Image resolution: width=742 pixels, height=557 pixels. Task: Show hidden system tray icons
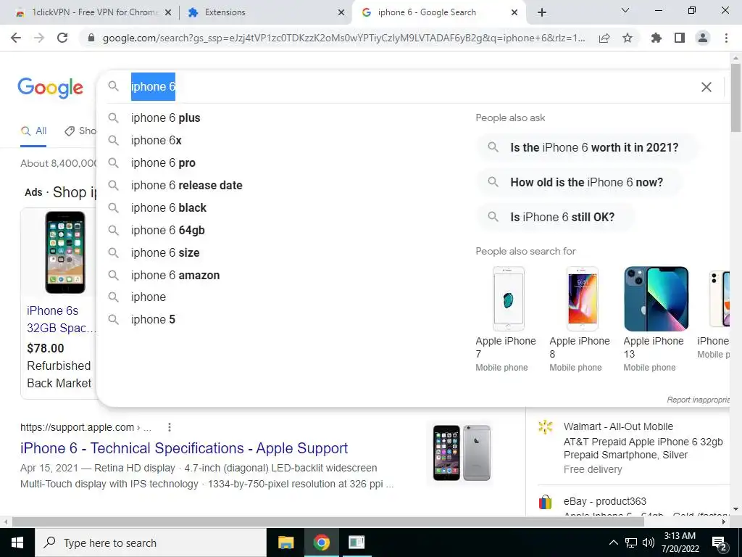click(613, 542)
